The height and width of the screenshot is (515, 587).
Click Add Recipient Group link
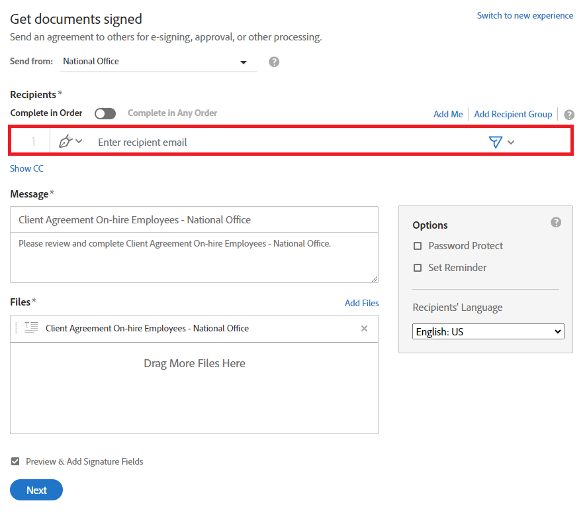[x=513, y=114]
